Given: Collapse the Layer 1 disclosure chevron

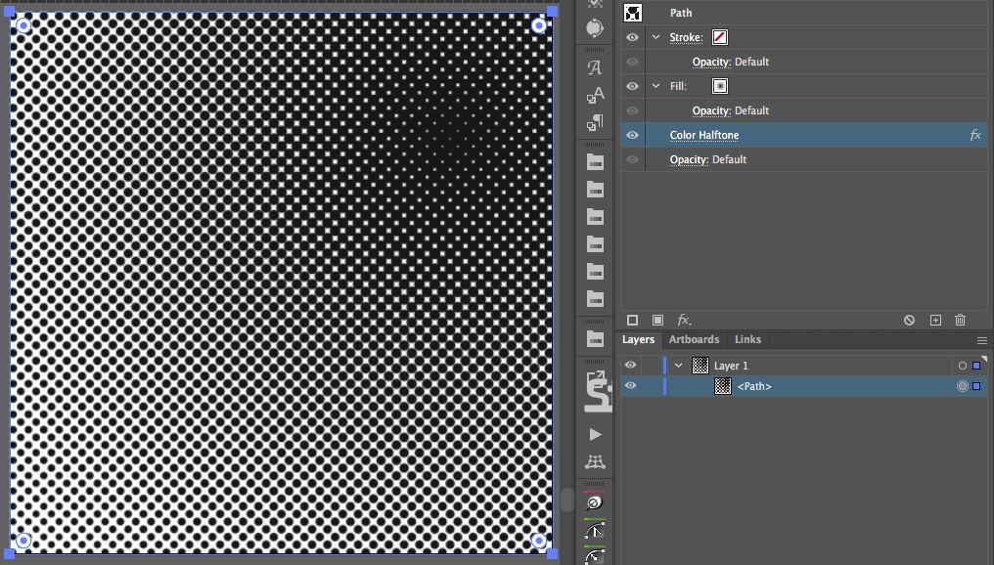Looking at the screenshot, I should coord(678,366).
